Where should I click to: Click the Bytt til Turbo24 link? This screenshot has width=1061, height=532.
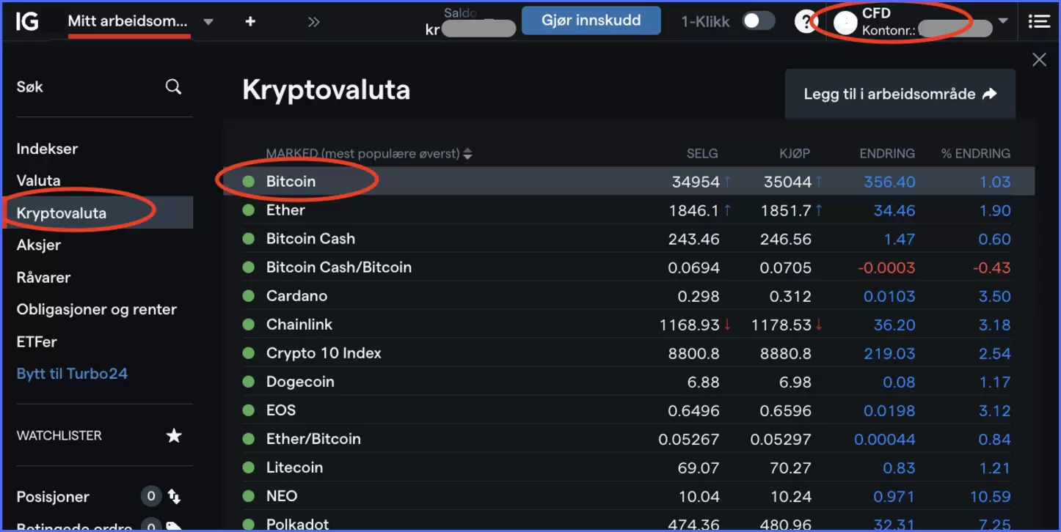tap(72, 374)
